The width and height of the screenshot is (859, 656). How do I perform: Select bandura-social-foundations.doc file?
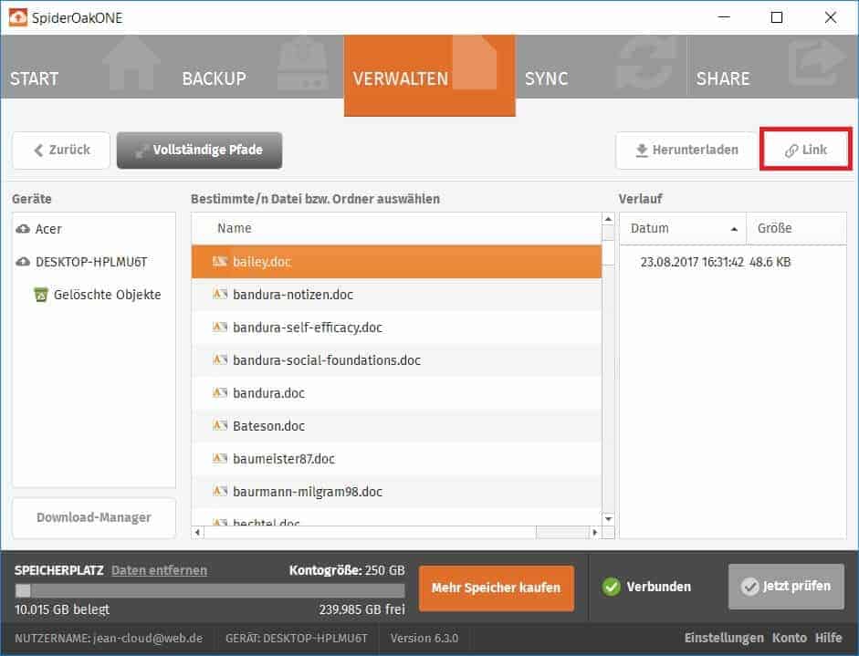click(x=396, y=360)
